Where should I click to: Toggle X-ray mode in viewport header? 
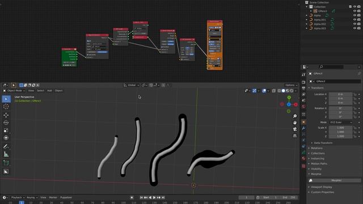point(273,91)
